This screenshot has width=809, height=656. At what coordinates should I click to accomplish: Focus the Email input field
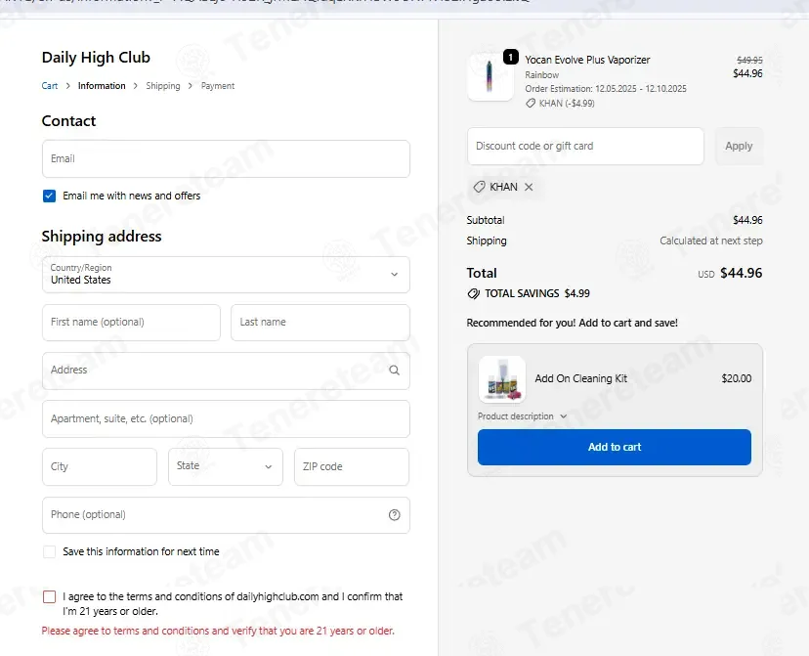click(x=226, y=159)
